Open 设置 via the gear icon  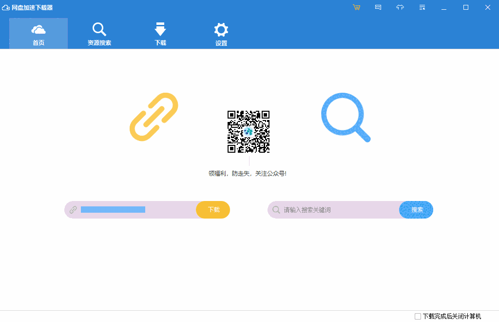pyautogui.click(x=221, y=33)
